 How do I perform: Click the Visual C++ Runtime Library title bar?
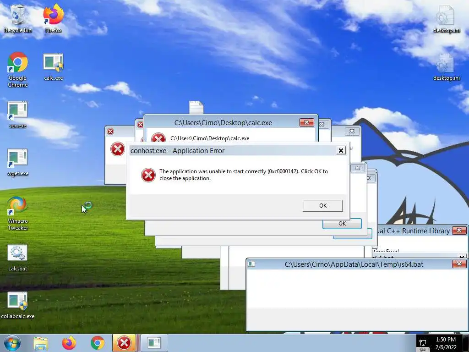point(414,231)
